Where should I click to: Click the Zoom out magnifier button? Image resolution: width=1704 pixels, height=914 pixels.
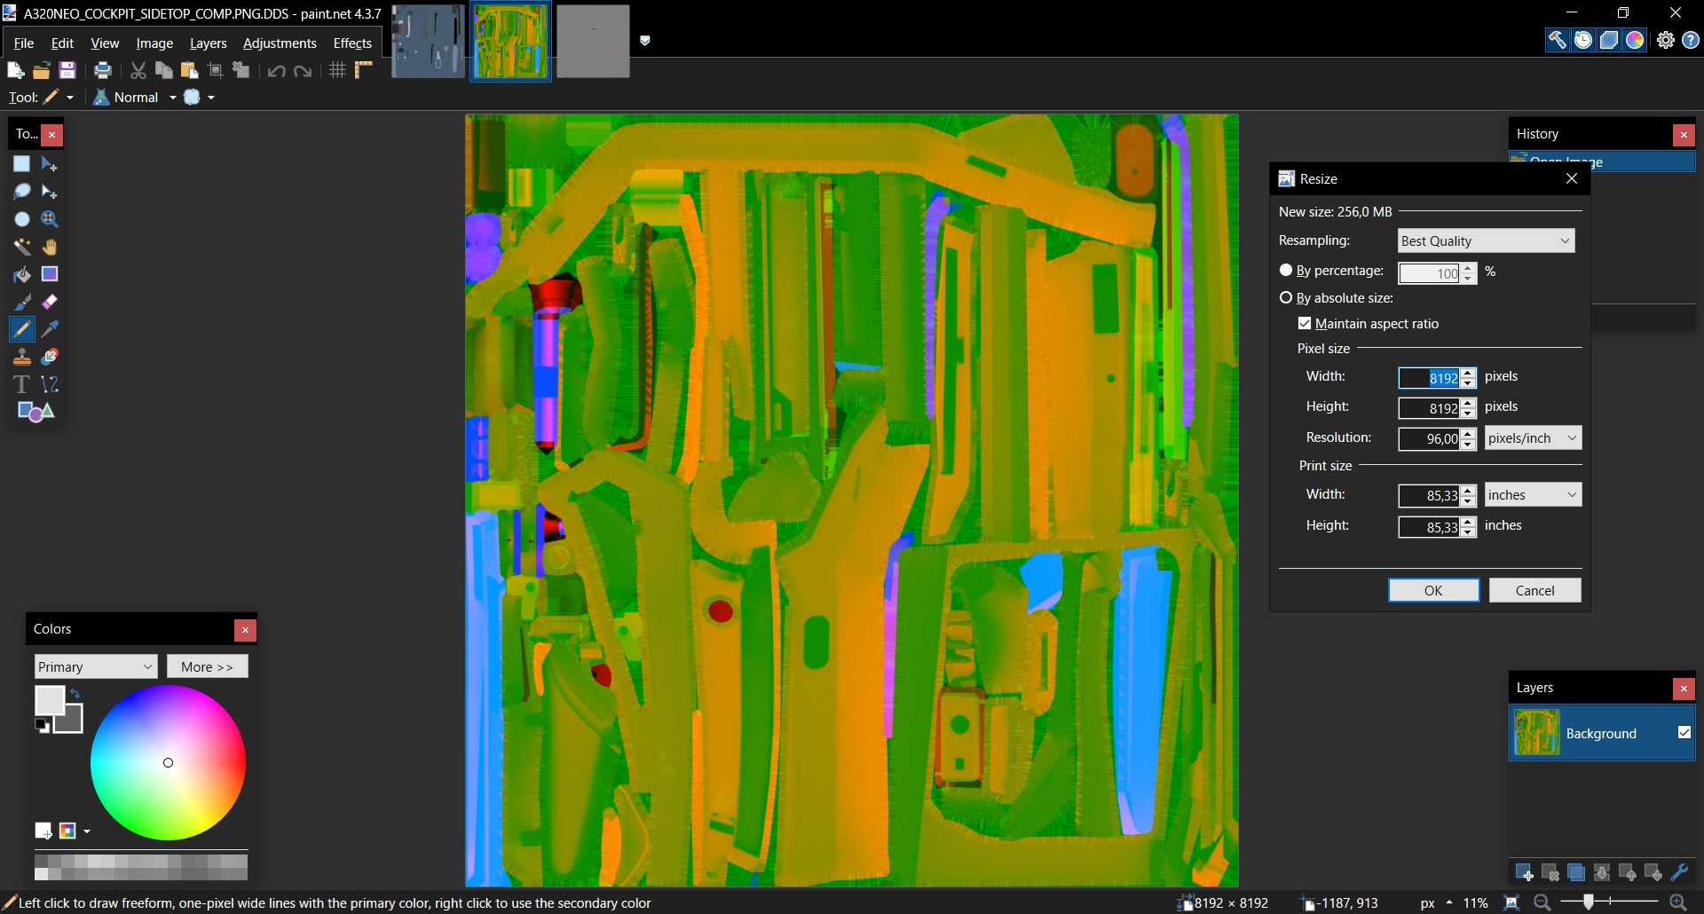(x=1542, y=902)
